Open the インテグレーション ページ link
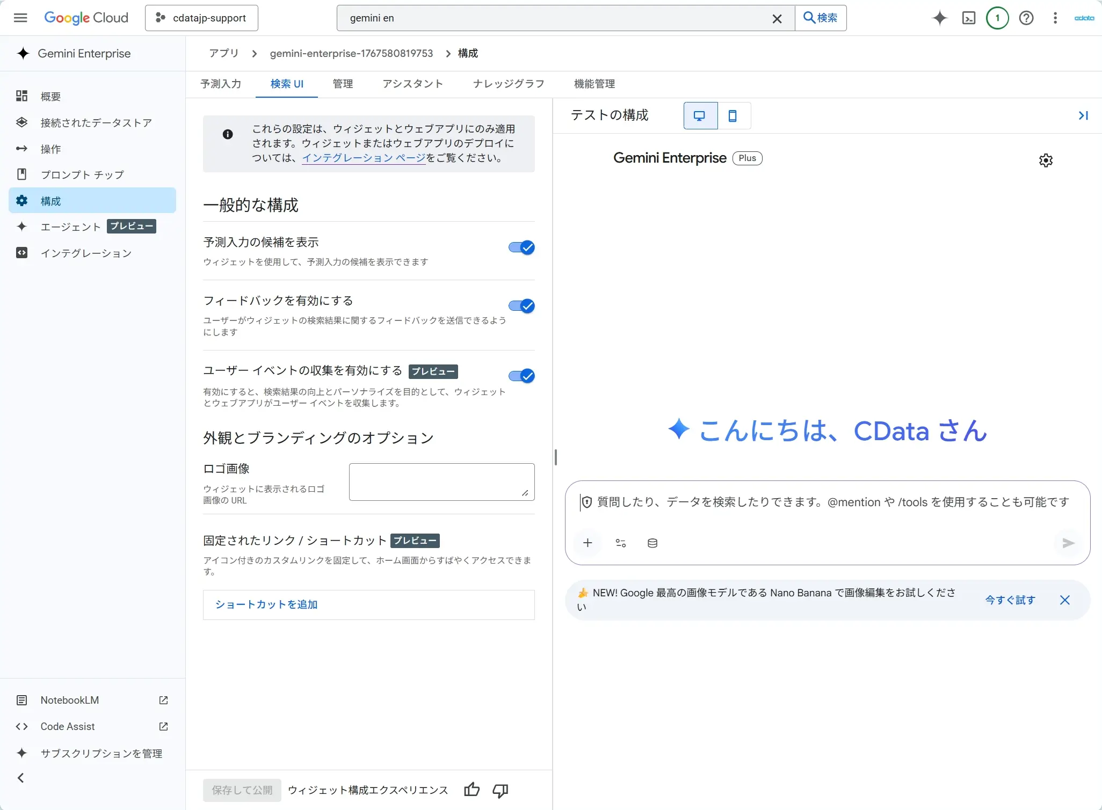Screen dimensions: 1102x810 tap(364, 158)
